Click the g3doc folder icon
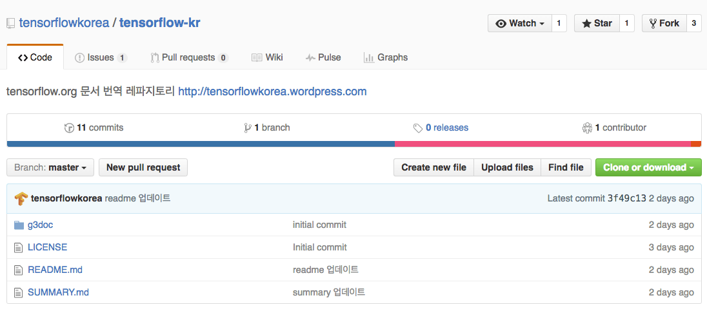This screenshot has width=707, height=309. point(19,225)
